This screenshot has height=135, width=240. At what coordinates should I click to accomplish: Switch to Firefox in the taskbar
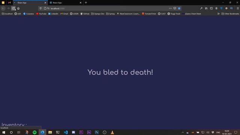tap(42, 132)
